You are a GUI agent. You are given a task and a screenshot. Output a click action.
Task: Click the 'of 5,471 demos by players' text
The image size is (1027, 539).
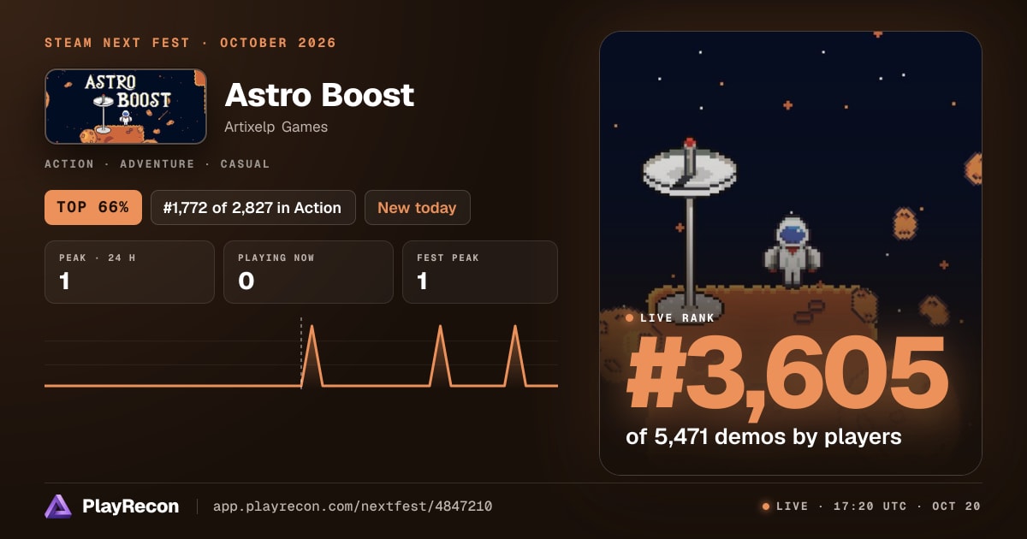click(763, 436)
